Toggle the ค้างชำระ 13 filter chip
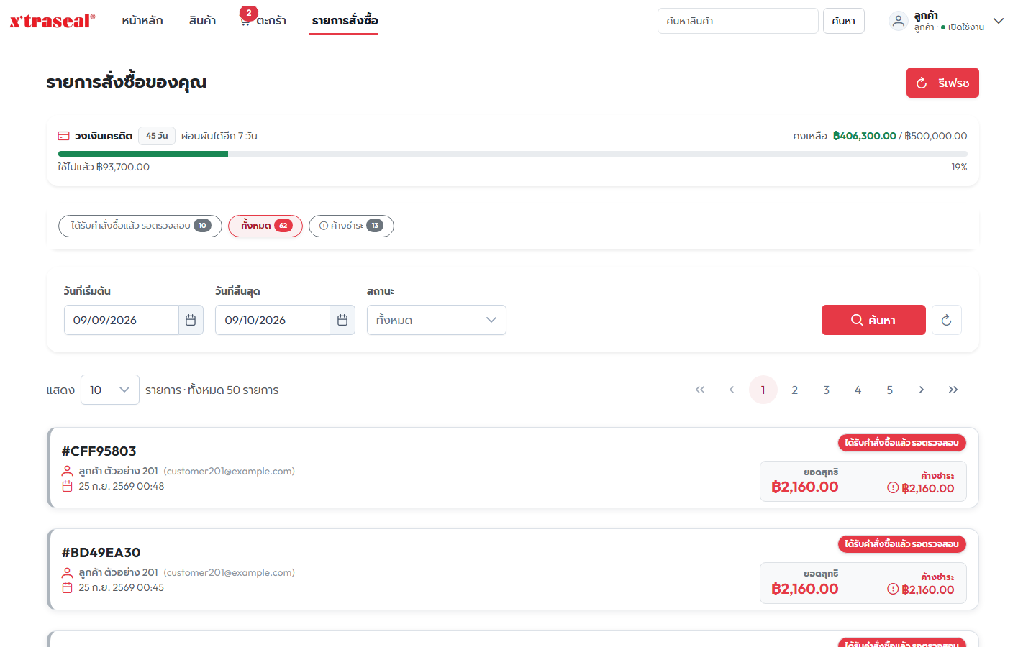The height and width of the screenshot is (647, 1036). pyautogui.click(x=351, y=226)
